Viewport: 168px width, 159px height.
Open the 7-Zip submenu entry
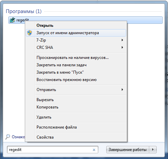coord(76,40)
